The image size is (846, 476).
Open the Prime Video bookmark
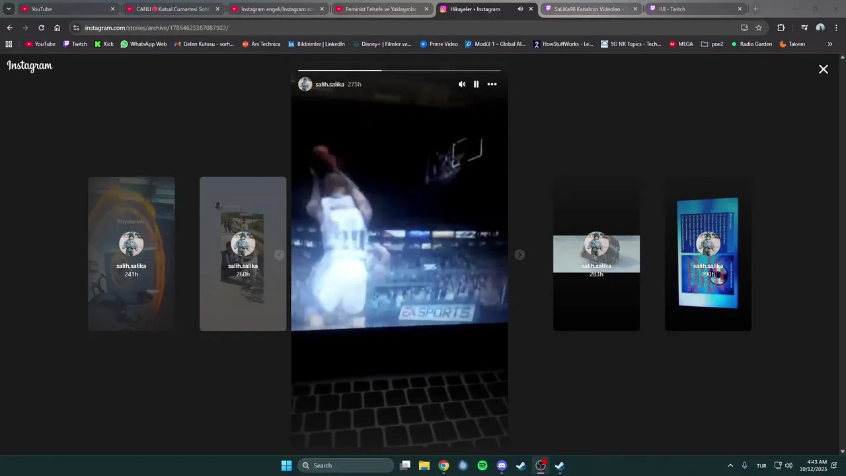(x=439, y=44)
